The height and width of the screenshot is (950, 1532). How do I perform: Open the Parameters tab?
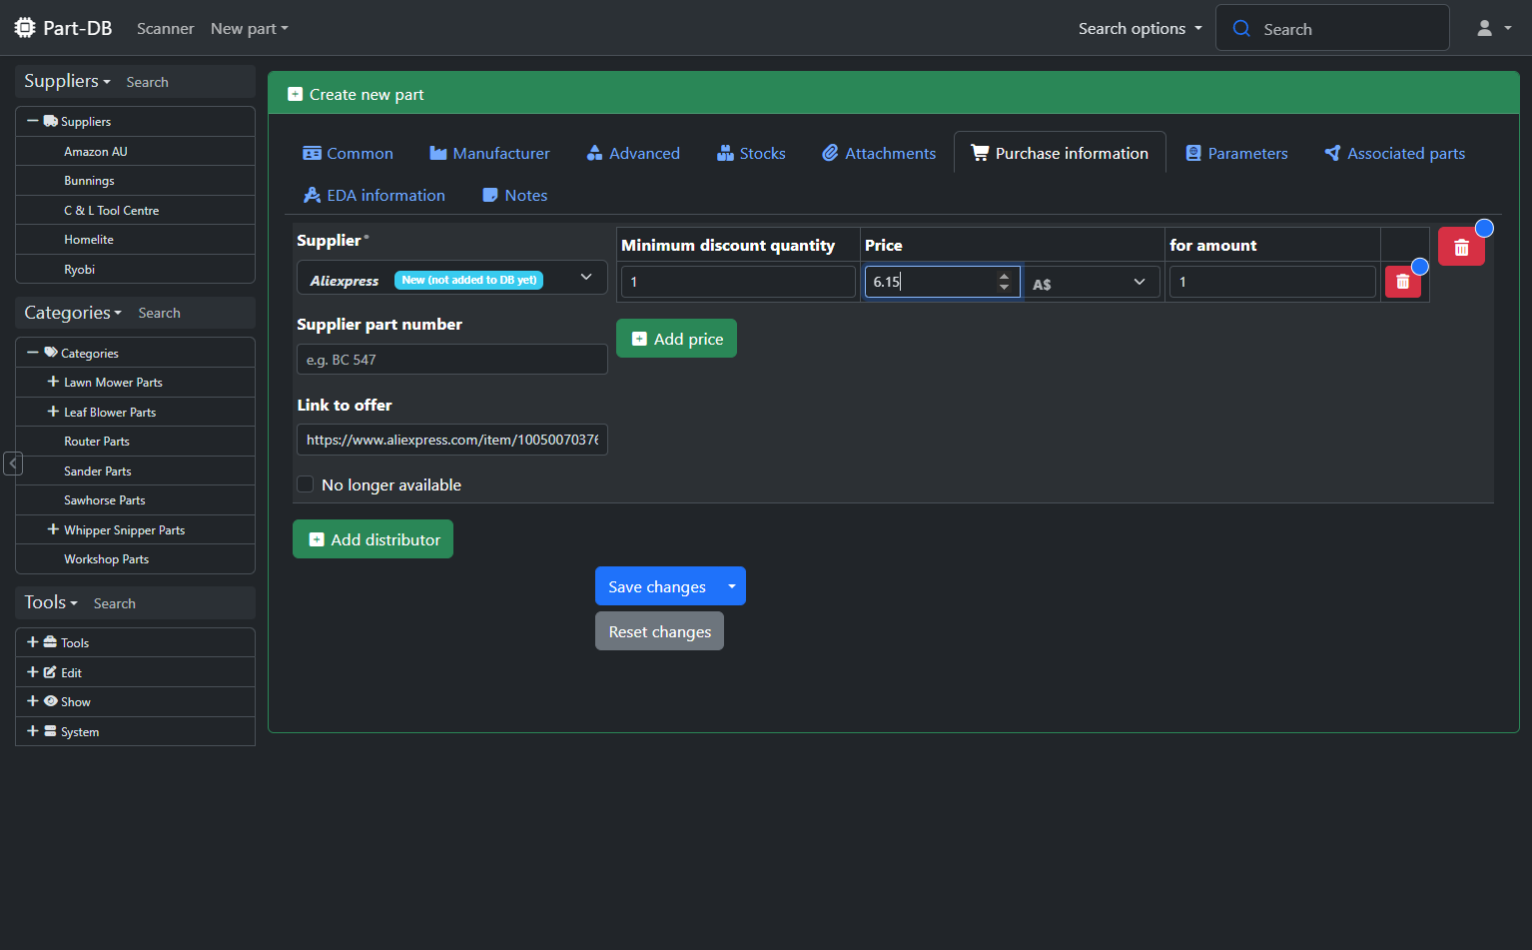click(1236, 153)
